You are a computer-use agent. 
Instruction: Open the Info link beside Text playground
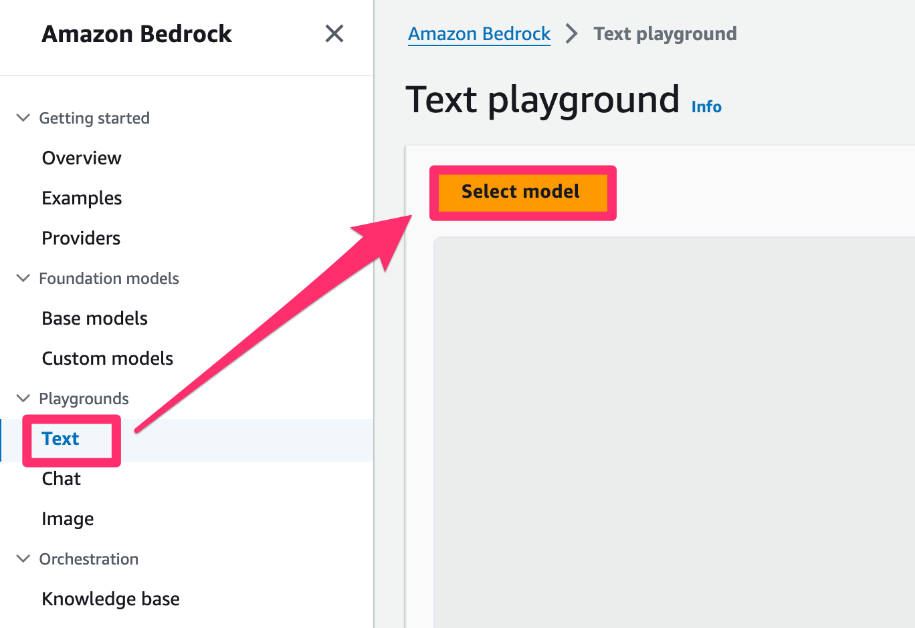click(706, 106)
